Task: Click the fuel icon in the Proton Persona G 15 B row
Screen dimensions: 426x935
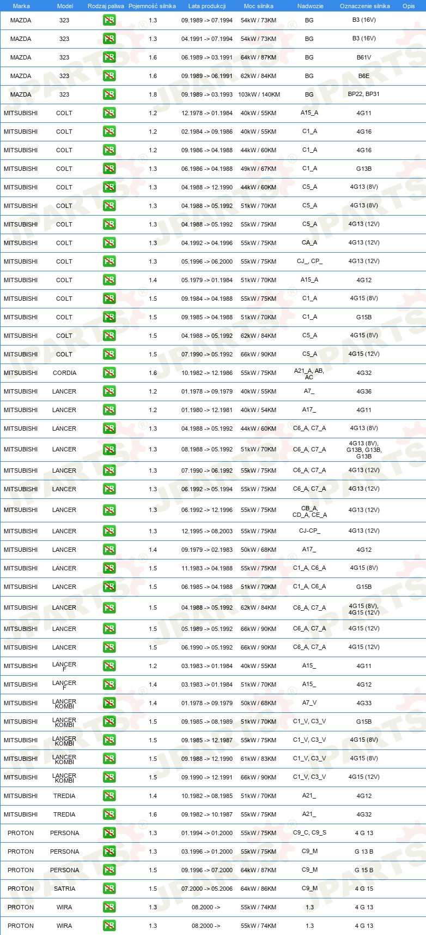Action: pyautogui.click(x=109, y=870)
